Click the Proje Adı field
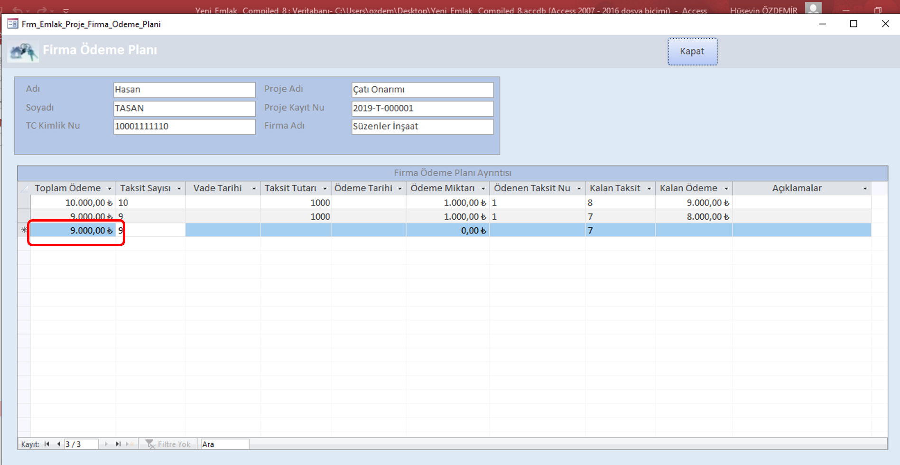The height and width of the screenshot is (465, 900). coord(422,90)
